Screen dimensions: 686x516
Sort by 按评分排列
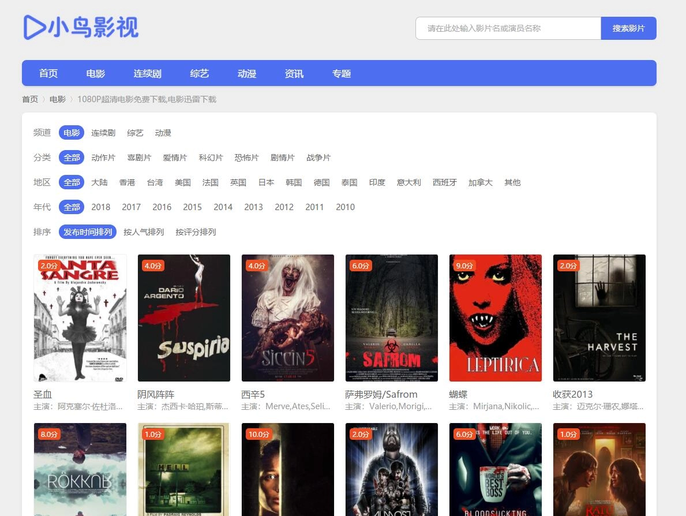pos(196,232)
